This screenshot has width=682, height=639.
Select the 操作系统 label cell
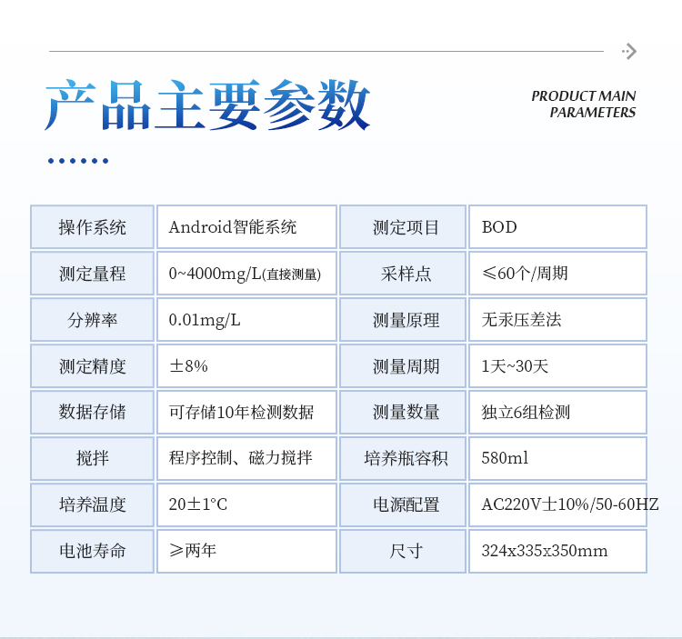click(92, 227)
